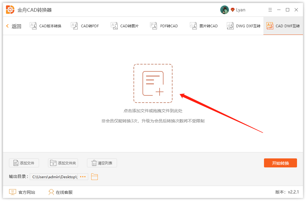Open the DWG DXF互转 tool
This screenshot has width=306, height=201.
(243, 26)
